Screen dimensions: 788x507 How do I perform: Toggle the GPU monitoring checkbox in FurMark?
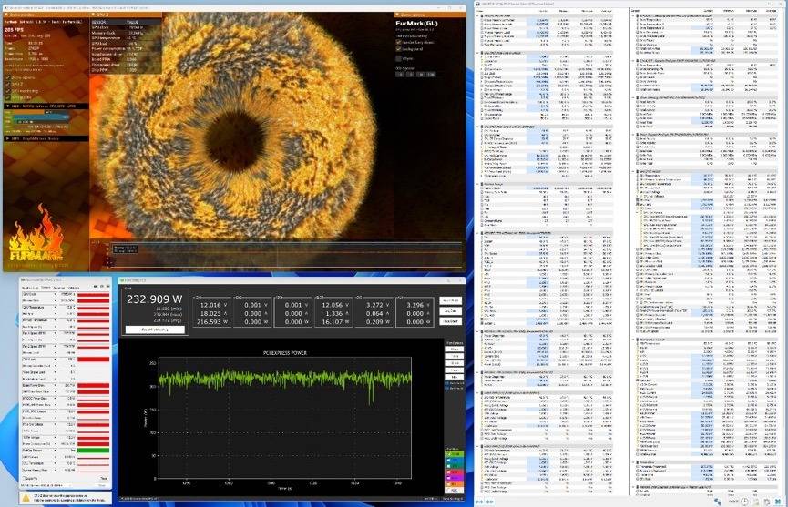[6, 90]
